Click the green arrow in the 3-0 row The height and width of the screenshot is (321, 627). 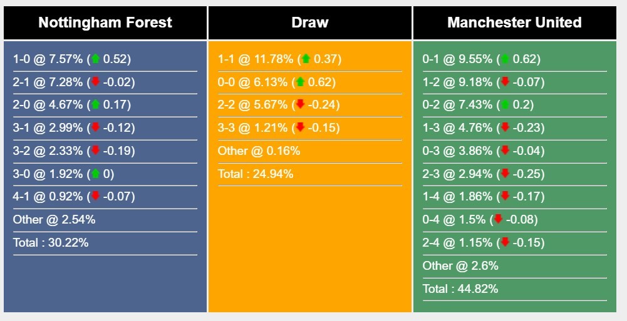[x=95, y=174]
